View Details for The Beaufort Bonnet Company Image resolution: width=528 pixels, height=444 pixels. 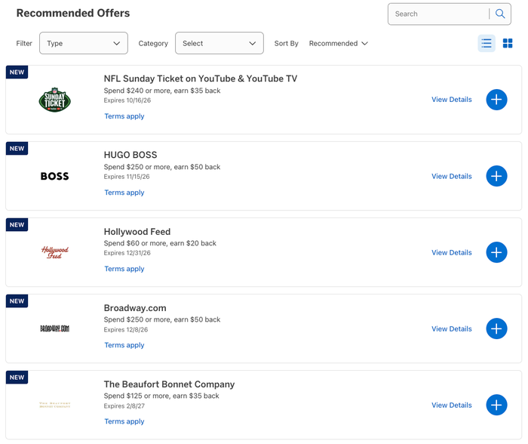452,405
